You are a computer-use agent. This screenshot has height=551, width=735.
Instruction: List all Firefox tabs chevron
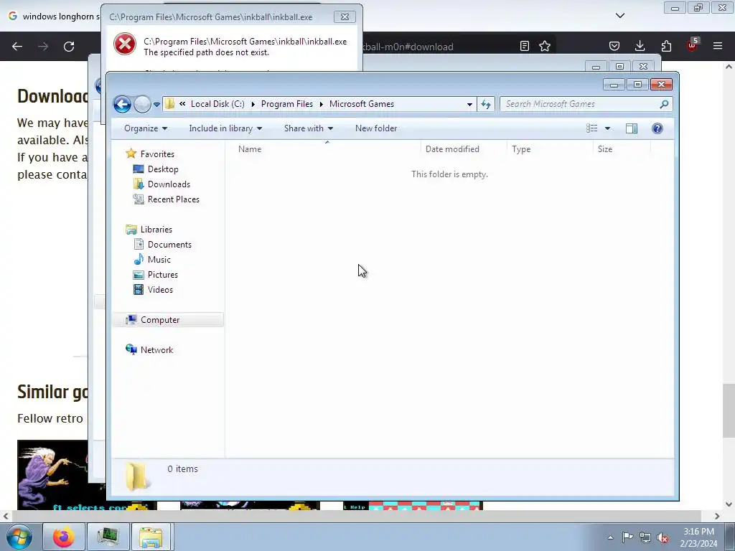tap(620, 16)
